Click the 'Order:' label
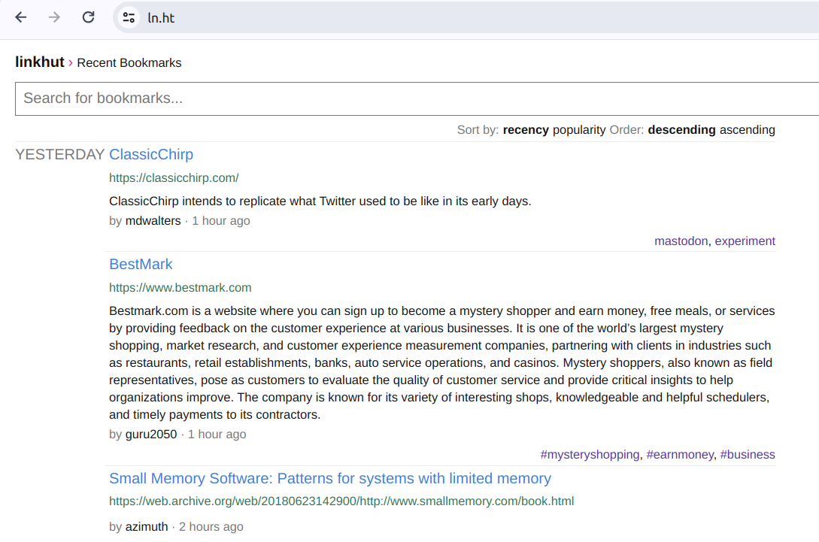The height and width of the screenshot is (542, 819). [626, 130]
